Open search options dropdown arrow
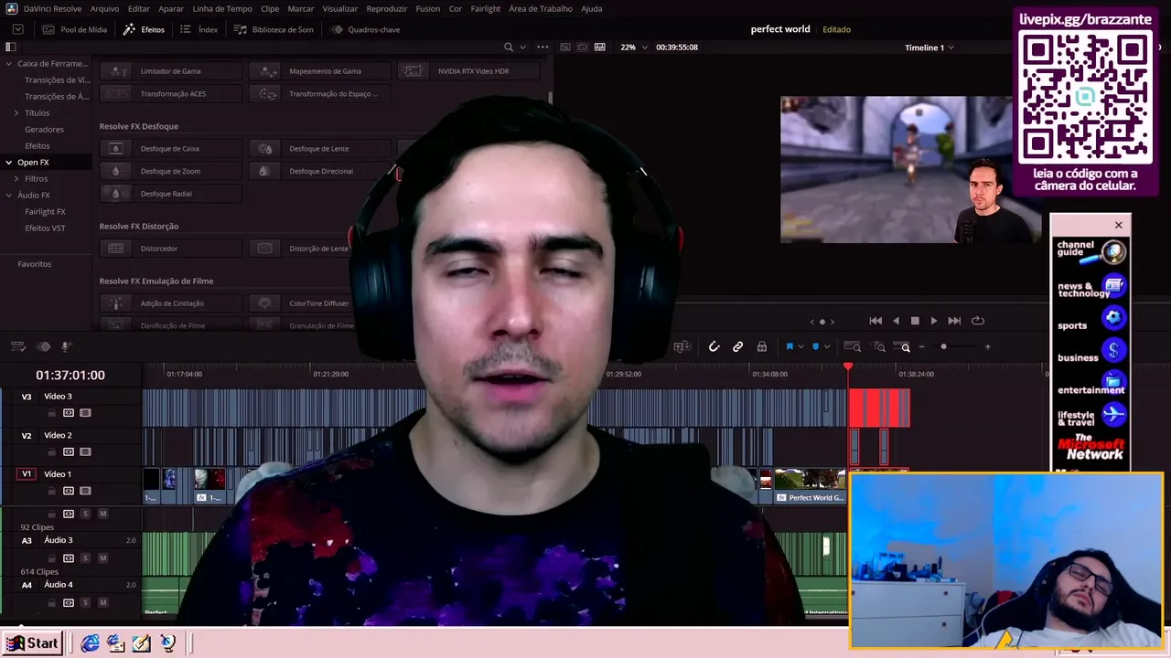Screen dimensions: 1171x658 tap(522, 47)
